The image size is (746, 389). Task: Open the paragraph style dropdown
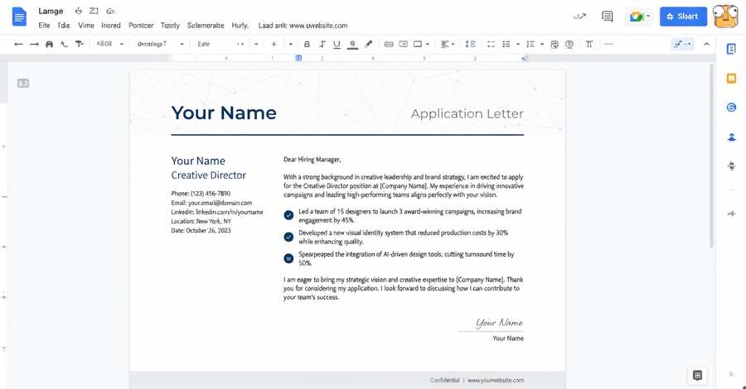(155, 44)
